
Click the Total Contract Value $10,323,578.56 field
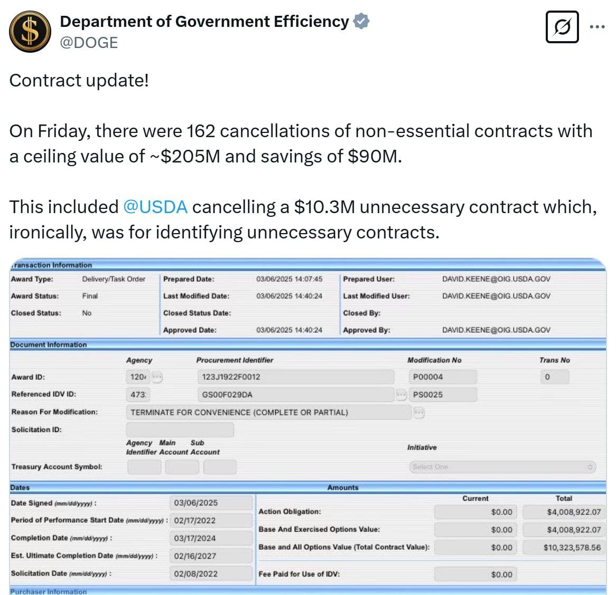coord(564,548)
